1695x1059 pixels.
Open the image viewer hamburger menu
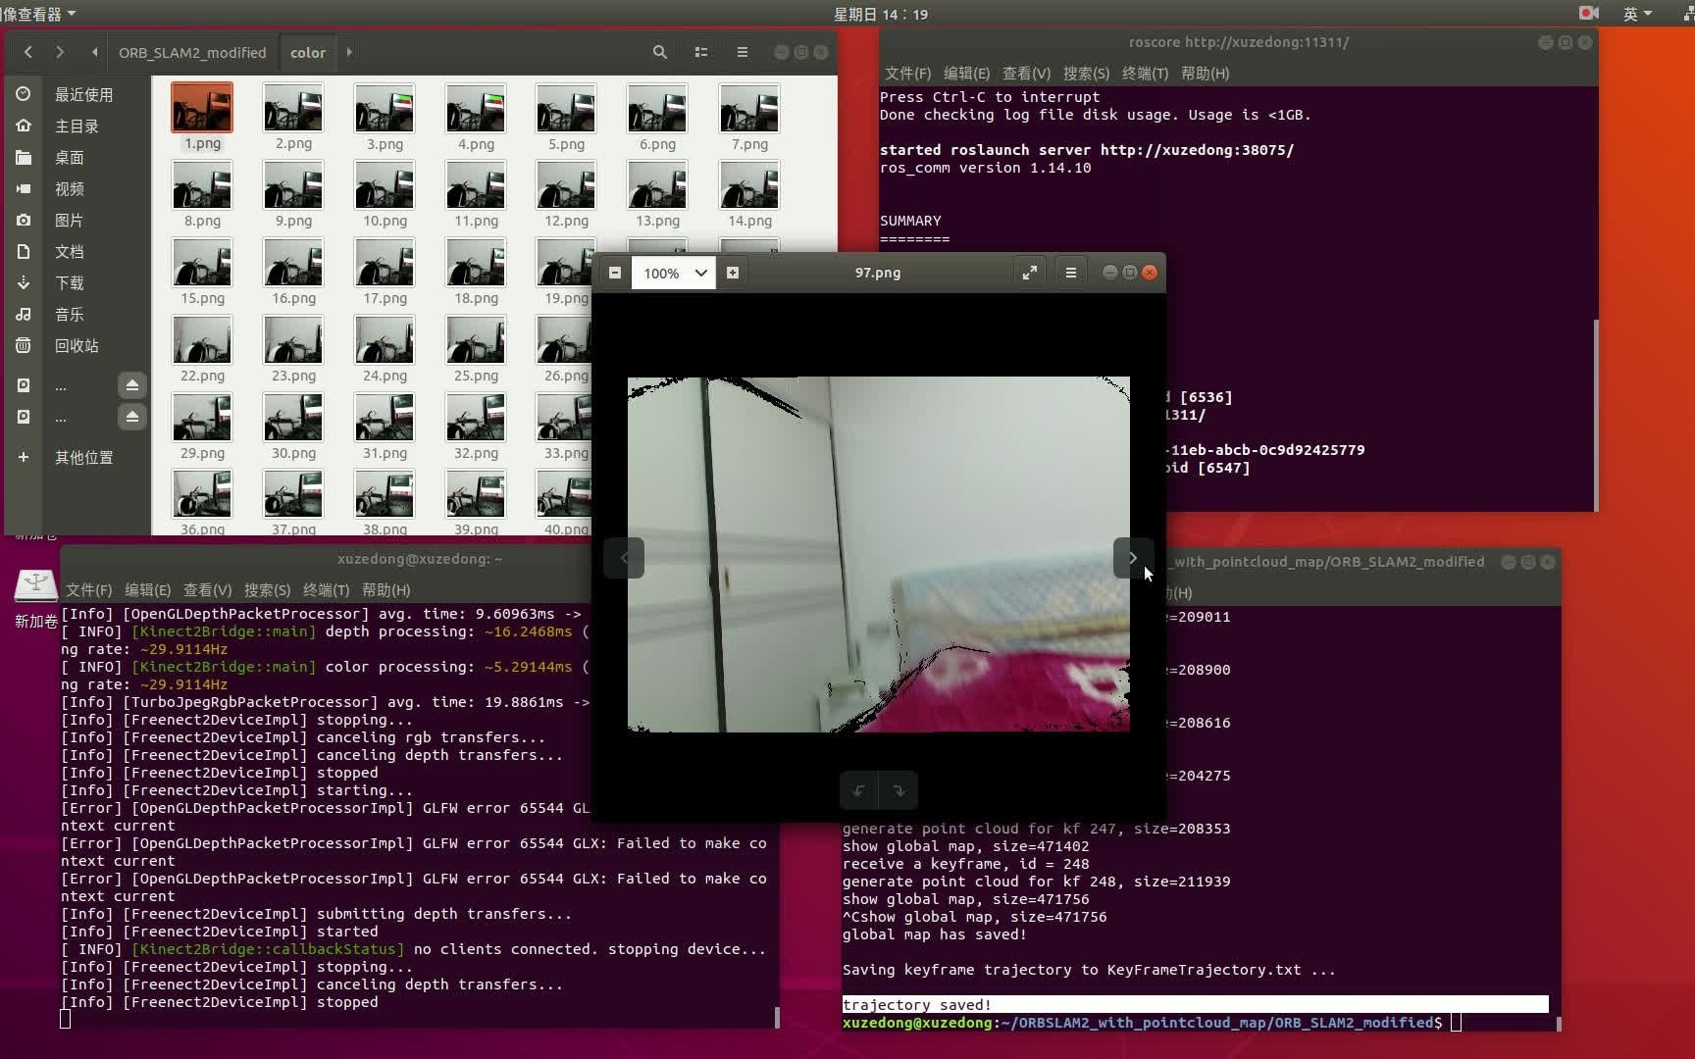tap(1070, 272)
